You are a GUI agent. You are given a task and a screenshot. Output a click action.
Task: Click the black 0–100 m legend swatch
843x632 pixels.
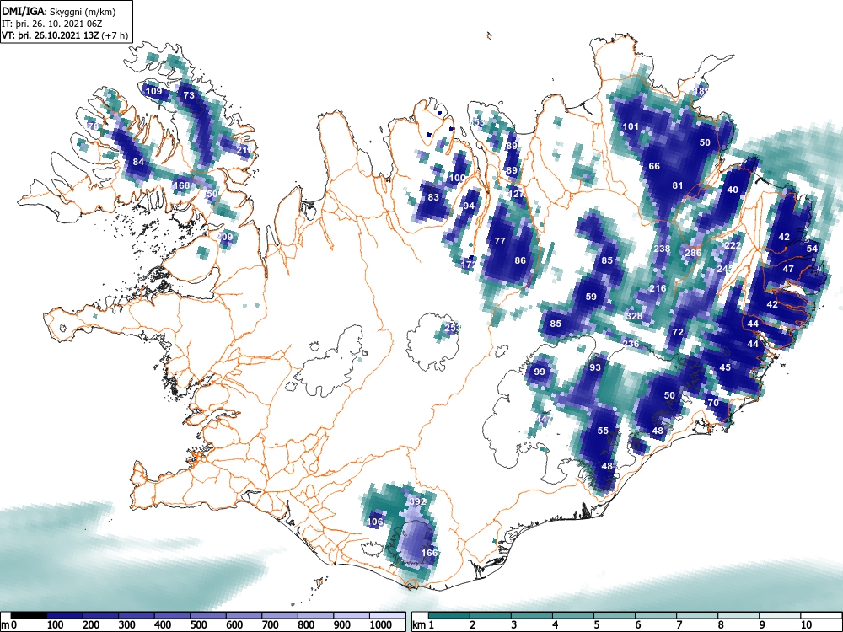[x=29, y=615]
